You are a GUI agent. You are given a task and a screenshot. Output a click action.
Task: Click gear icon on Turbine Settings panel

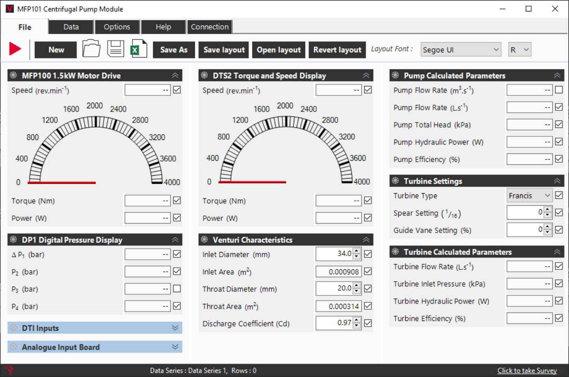click(395, 181)
